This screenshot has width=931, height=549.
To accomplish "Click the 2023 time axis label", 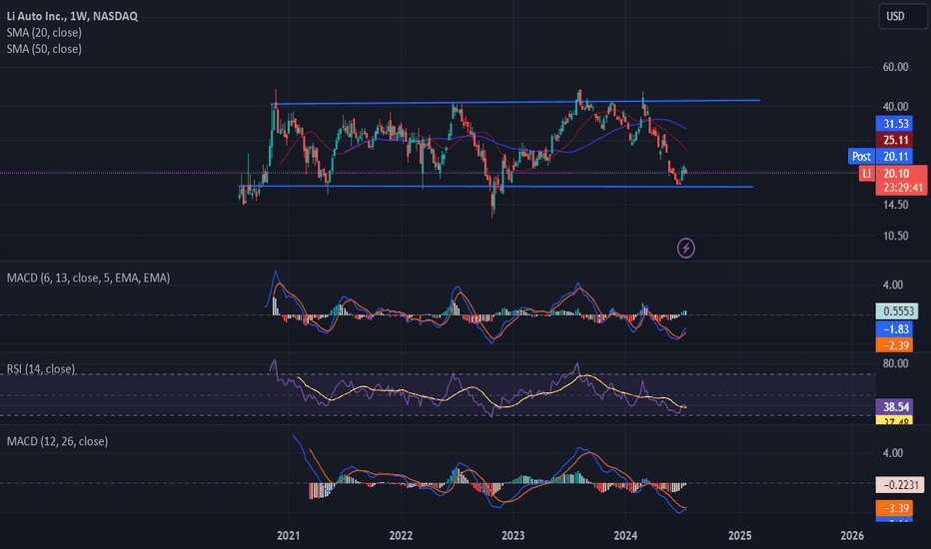I will click(513, 535).
